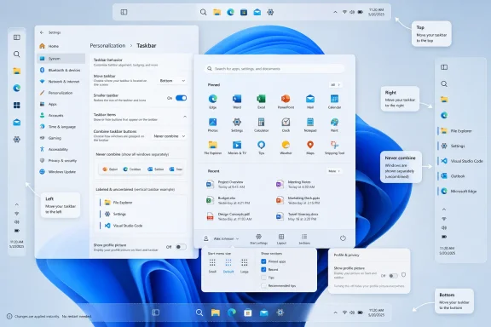This screenshot has height=327, width=491.
Task: Open Calendar app in Start menu
Action: [334, 101]
